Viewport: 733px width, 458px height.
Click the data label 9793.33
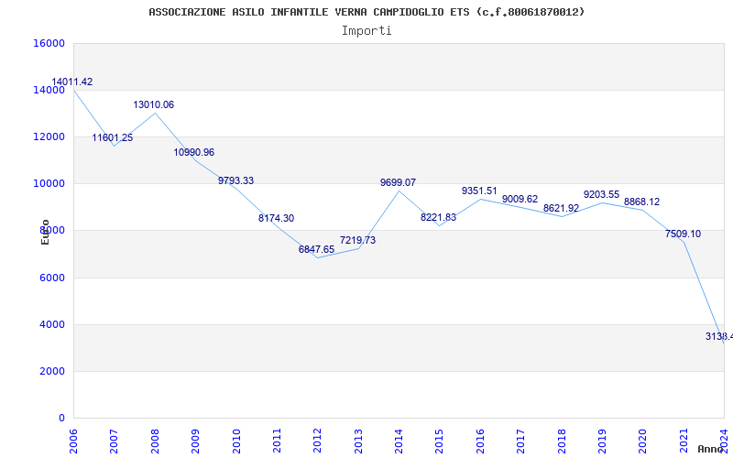(235, 180)
